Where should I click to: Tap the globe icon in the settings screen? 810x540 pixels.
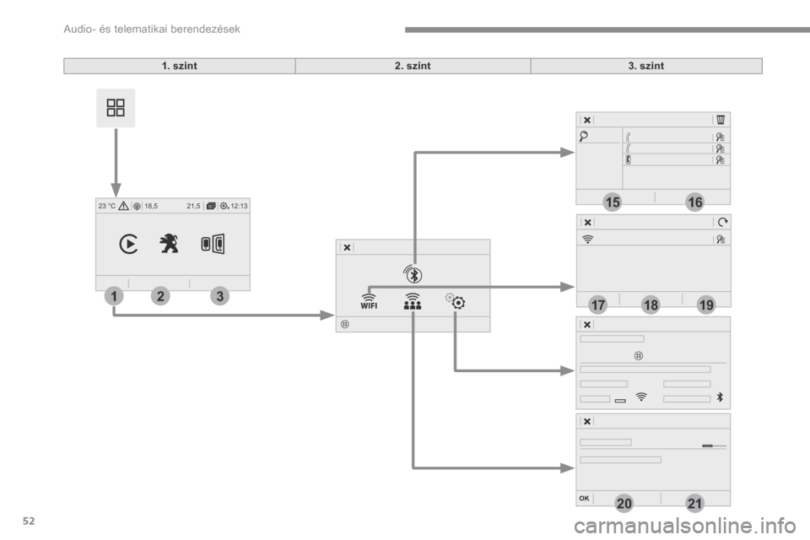pos(639,355)
